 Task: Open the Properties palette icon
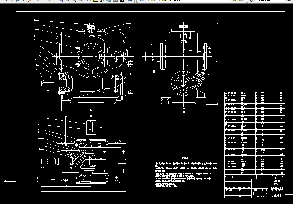[x=89, y=1]
